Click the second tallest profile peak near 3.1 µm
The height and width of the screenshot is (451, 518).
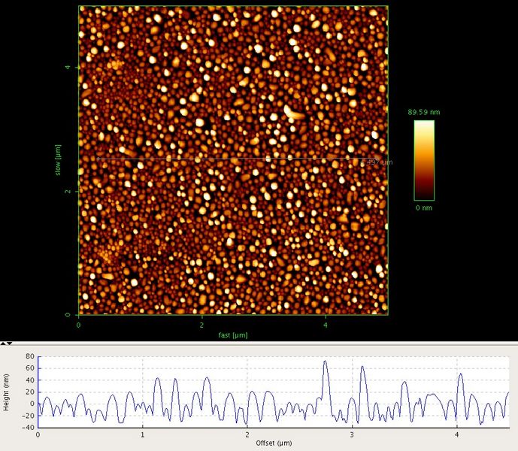(x=362, y=368)
